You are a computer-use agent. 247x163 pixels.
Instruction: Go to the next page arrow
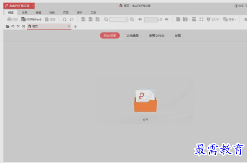167,19
